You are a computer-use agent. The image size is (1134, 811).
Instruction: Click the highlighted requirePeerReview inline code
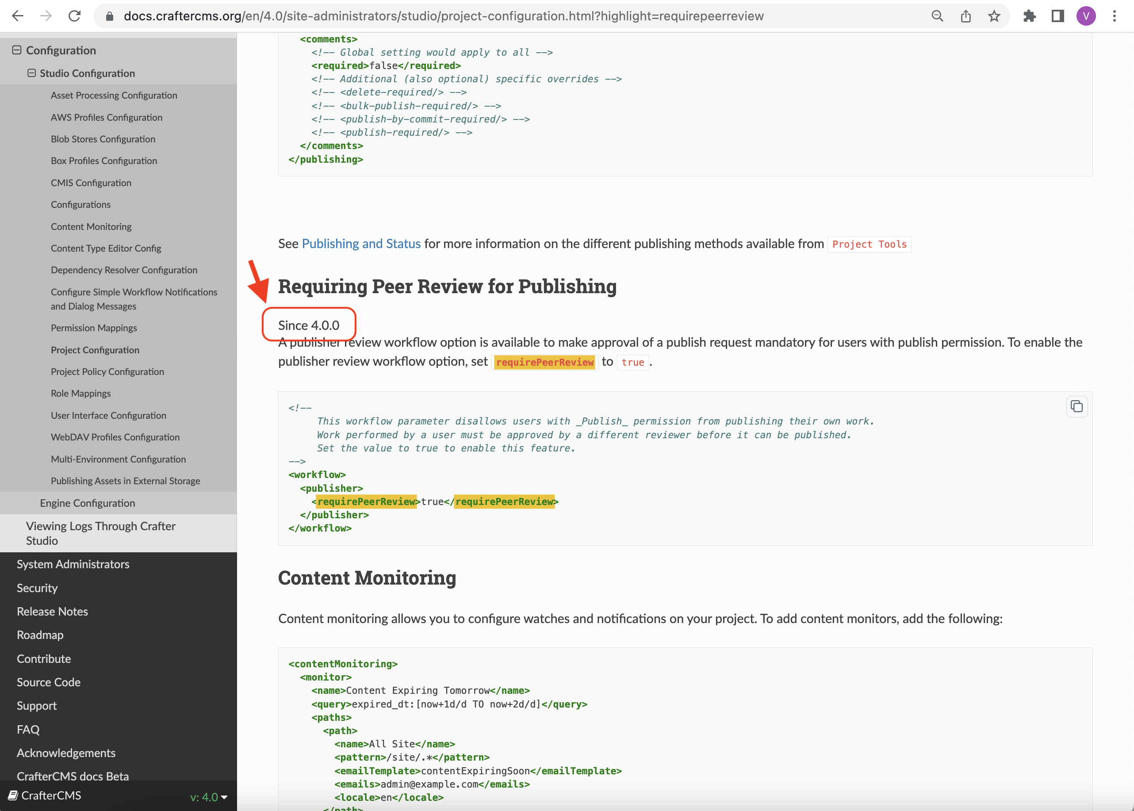coord(545,362)
